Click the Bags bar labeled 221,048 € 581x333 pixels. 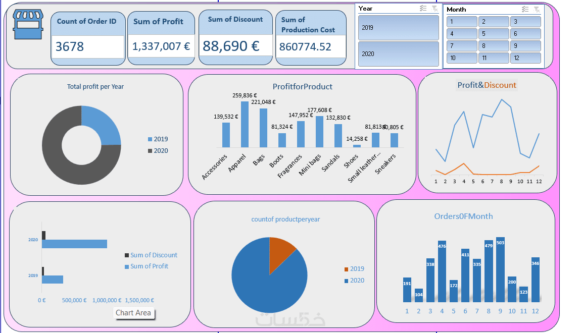(263, 128)
